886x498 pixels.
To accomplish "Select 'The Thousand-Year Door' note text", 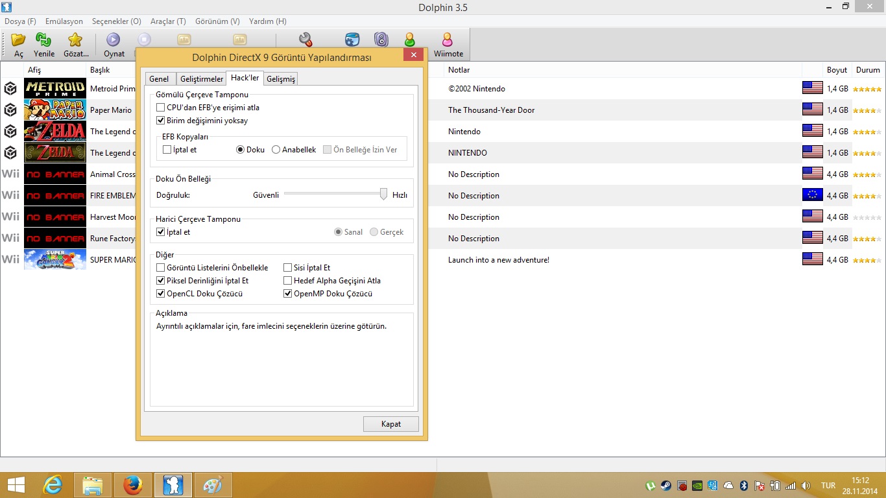I will pos(492,110).
